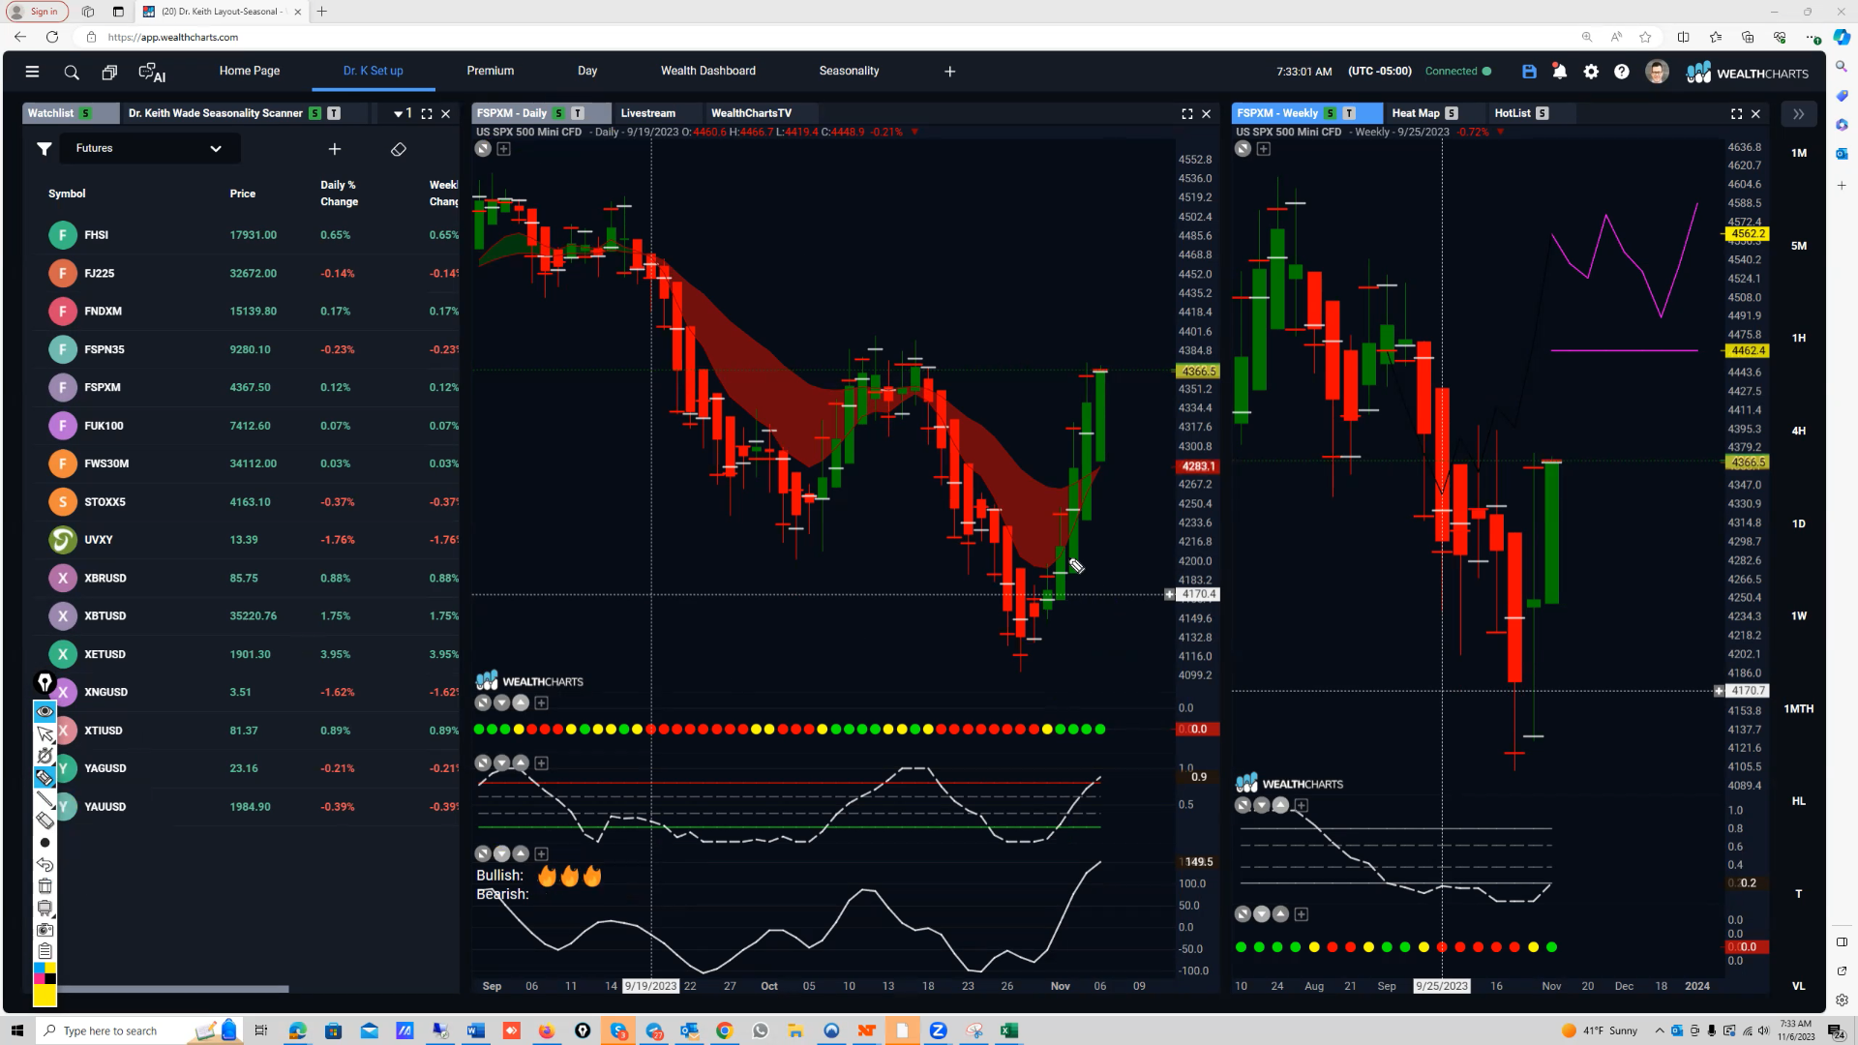Take a snapshot with the camera icon
1858x1045 pixels.
point(45,930)
